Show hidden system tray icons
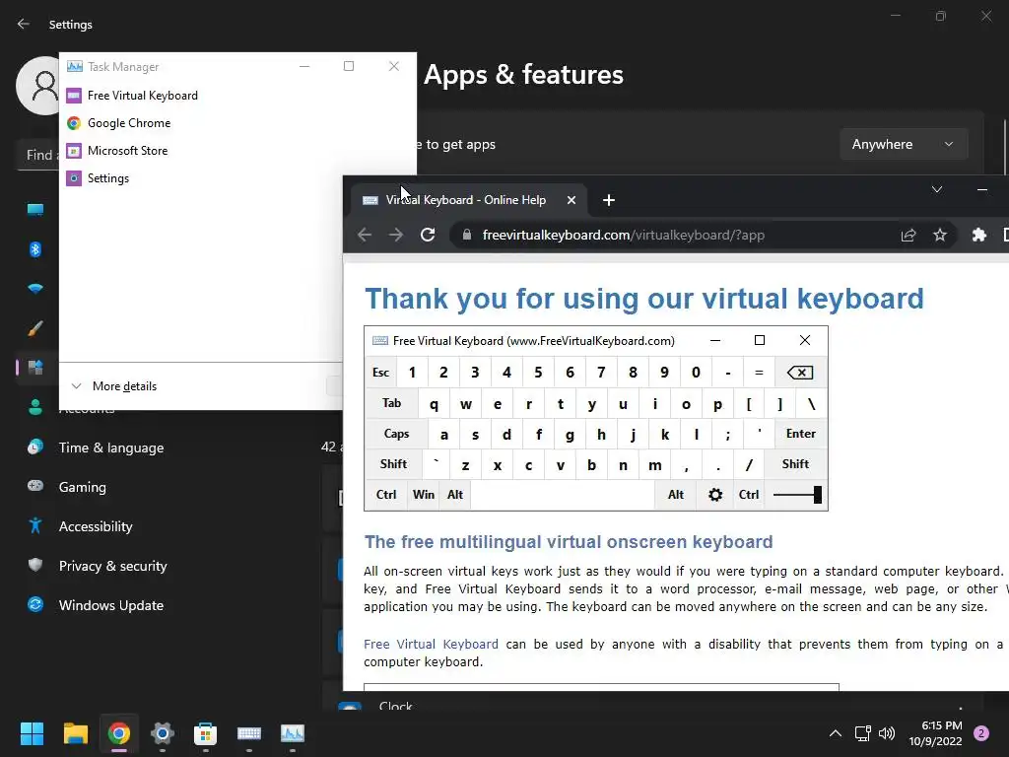This screenshot has height=757, width=1009. (x=836, y=733)
